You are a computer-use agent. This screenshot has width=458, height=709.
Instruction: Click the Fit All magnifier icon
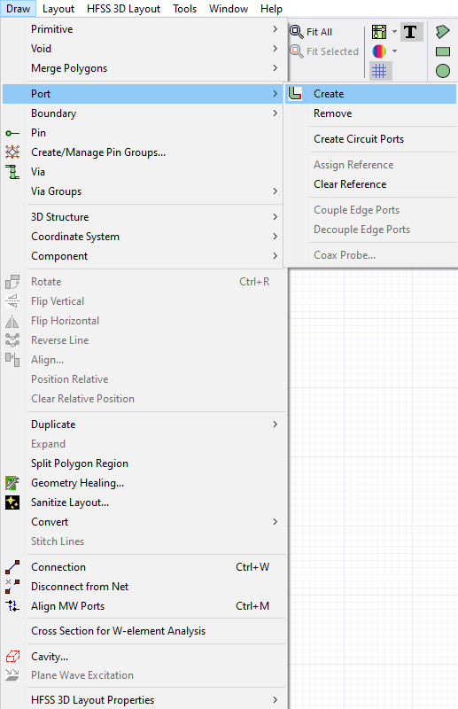[x=297, y=32]
